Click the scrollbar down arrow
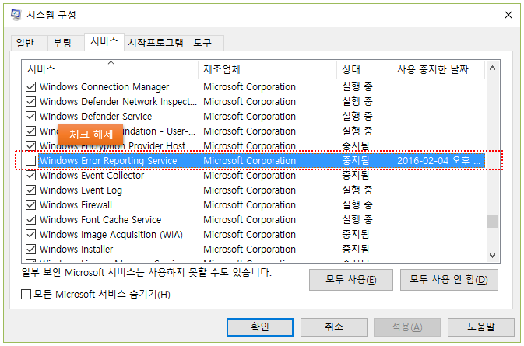The height and width of the screenshot is (346, 524). pos(492,256)
